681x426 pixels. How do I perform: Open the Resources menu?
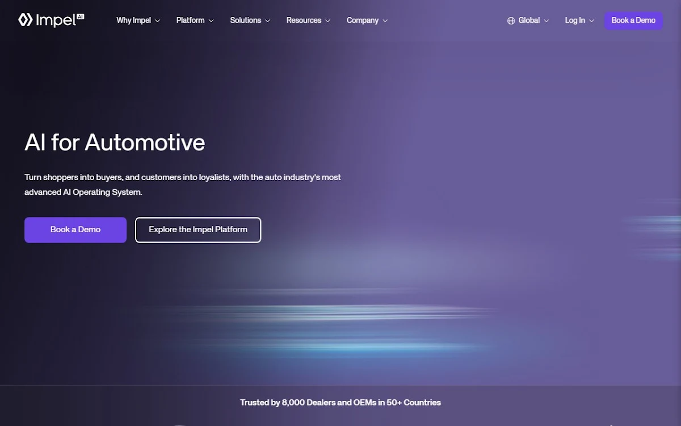click(308, 20)
